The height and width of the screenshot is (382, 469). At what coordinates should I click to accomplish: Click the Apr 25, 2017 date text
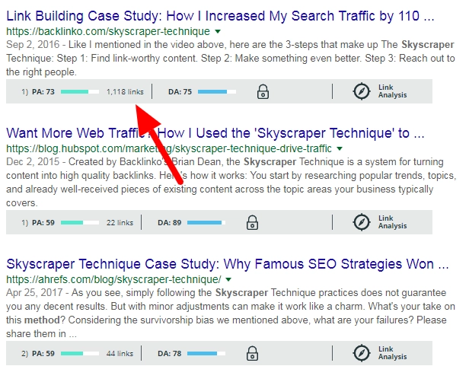(34, 293)
